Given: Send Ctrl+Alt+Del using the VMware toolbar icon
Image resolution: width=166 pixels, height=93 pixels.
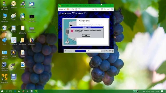Looking at the screenshot, I should point(73,9).
